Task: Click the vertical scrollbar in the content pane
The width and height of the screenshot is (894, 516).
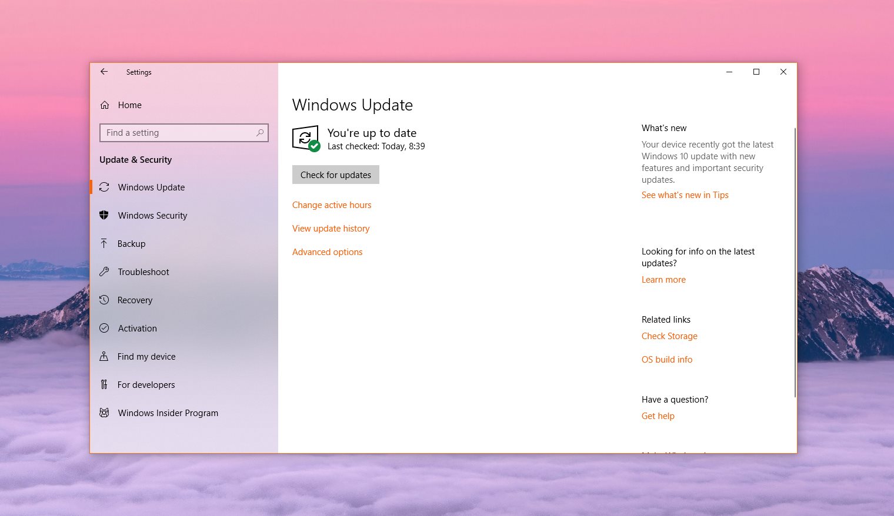Action: point(795,262)
